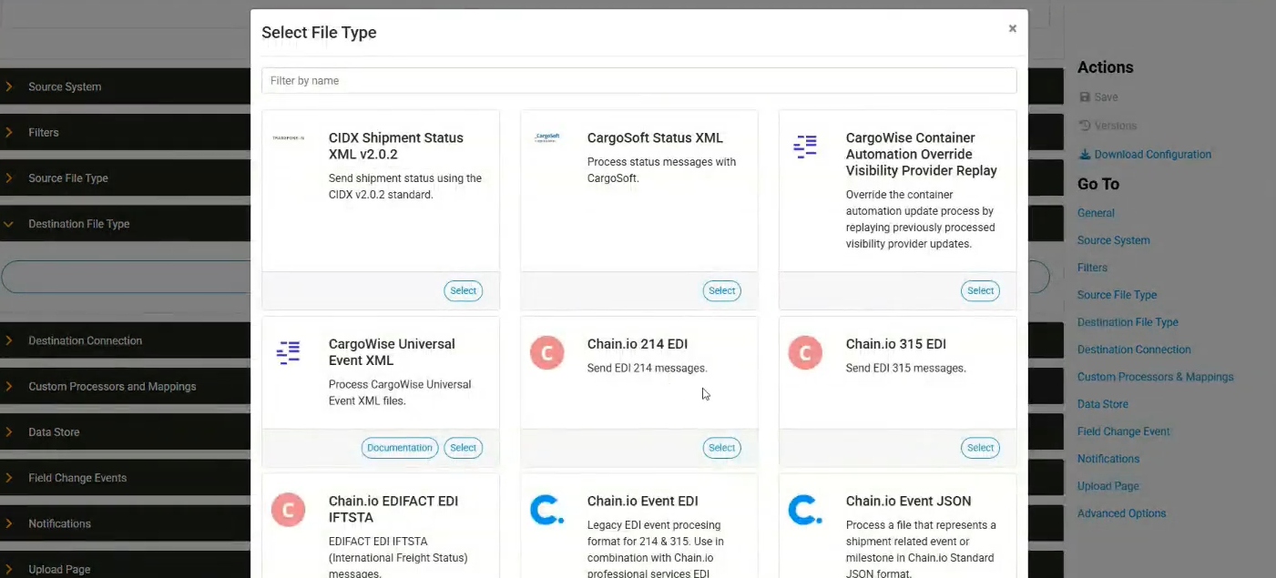
Task: Click the Chain.io EDIFACT EDI IFTSTA logo
Action: pyautogui.click(x=288, y=510)
